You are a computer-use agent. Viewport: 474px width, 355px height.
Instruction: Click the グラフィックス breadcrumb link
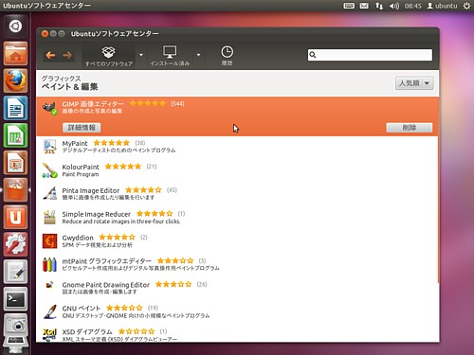[62, 78]
